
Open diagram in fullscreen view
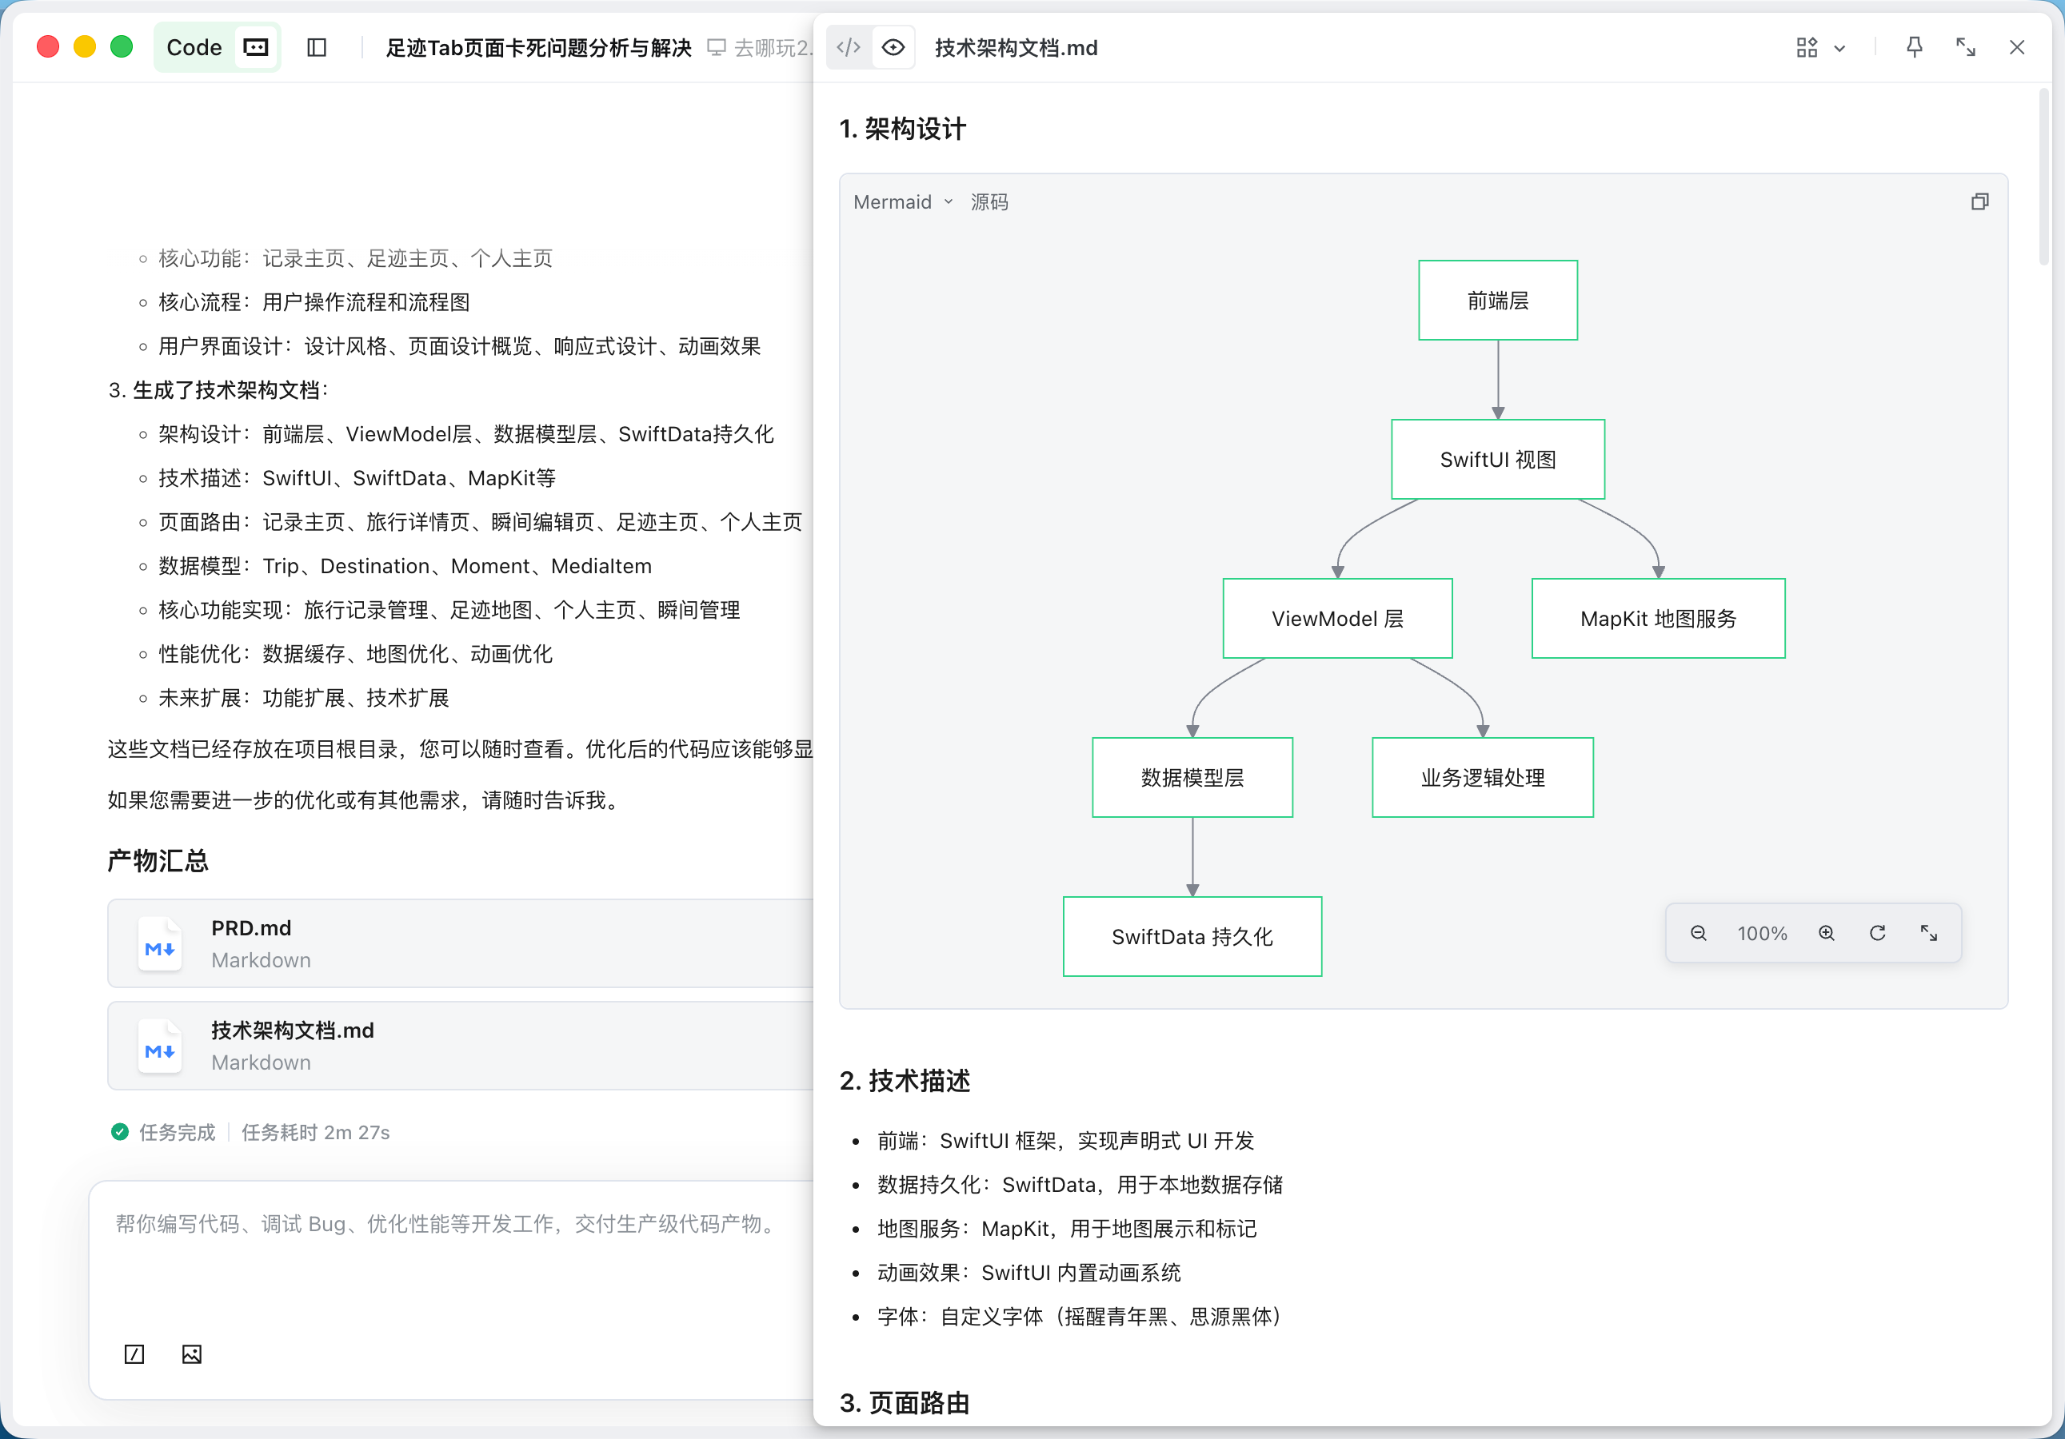[x=1928, y=933]
